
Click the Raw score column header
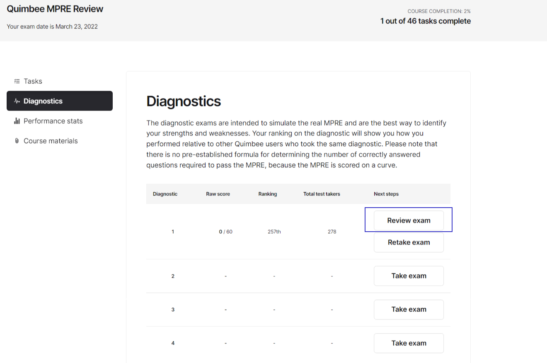(218, 194)
